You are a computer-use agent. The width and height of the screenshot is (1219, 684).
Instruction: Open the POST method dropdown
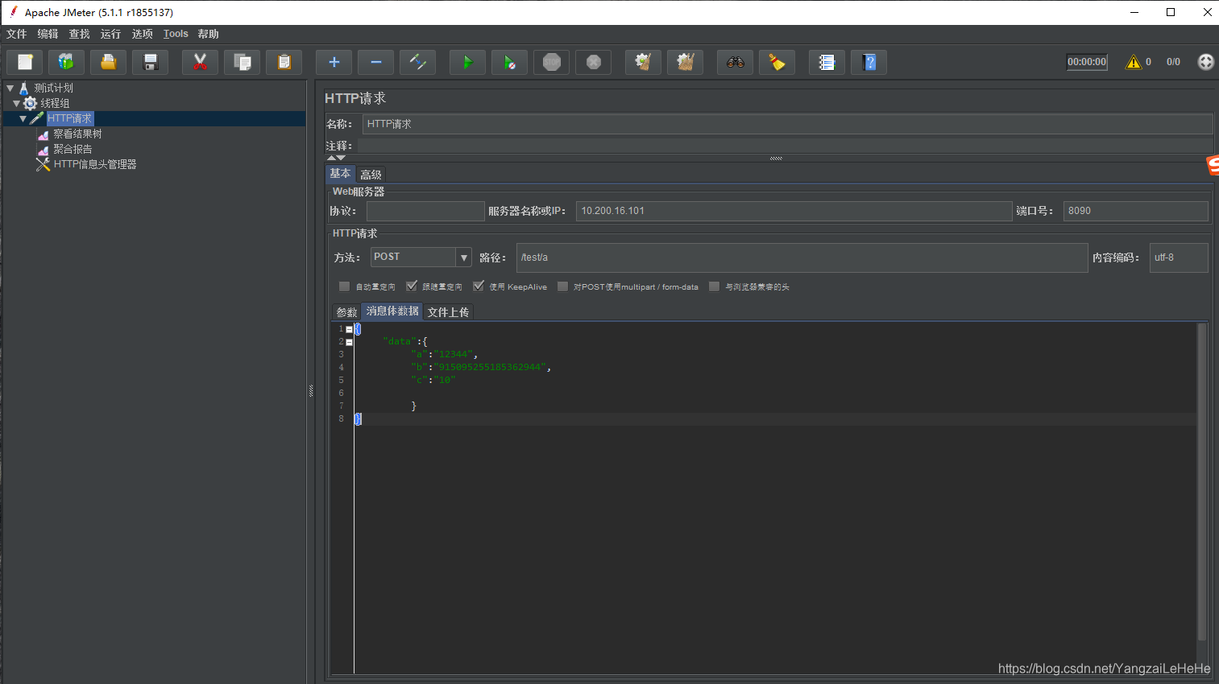(x=463, y=258)
